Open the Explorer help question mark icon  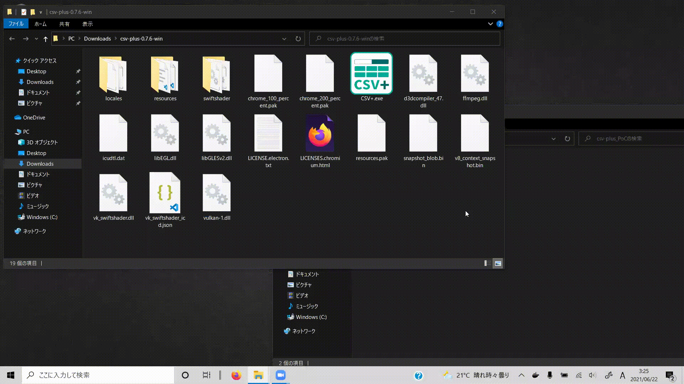pyautogui.click(x=499, y=24)
